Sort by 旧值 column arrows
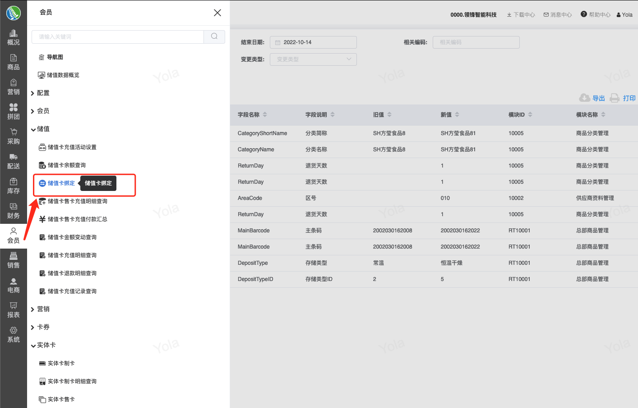The image size is (638, 408). tap(389, 114)
